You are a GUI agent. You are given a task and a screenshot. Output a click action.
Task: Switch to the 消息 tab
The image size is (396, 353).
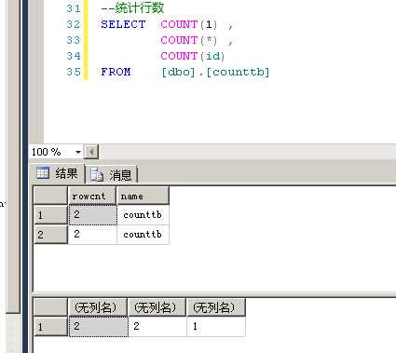click(x=111, y=175)
